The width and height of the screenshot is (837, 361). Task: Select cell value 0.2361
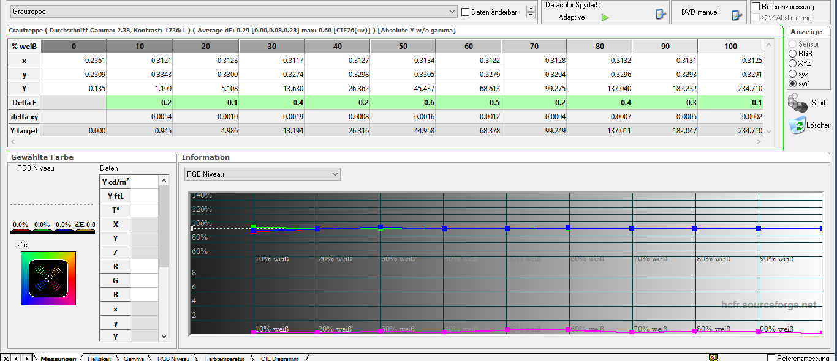click(x=74, y=60)
